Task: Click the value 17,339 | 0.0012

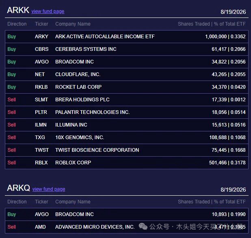Action: (x=229, y=100)
